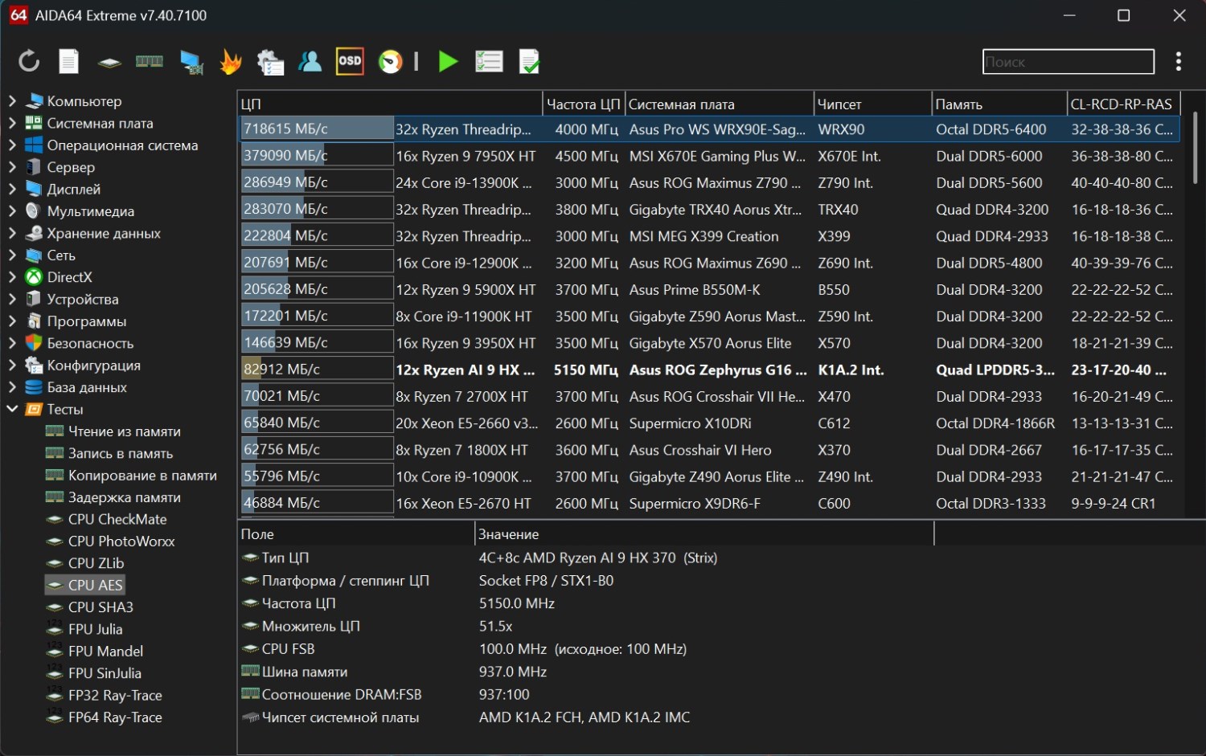Viewport: 1206px width, 756px height.
Task: Click the gauge speedometer toolbar icon
Action: tap(391, 62)
